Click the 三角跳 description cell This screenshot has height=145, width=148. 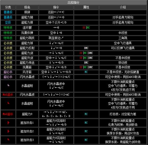123,38
